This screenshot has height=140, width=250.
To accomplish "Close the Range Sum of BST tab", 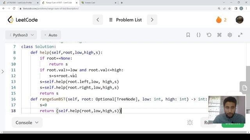I will pos(77,3).
